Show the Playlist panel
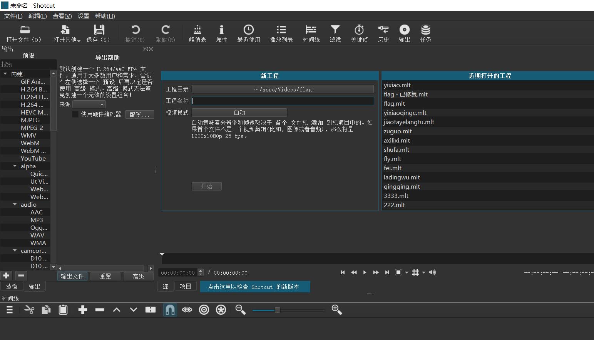Viewport: 594px width, 340px height. click(281, 33)
